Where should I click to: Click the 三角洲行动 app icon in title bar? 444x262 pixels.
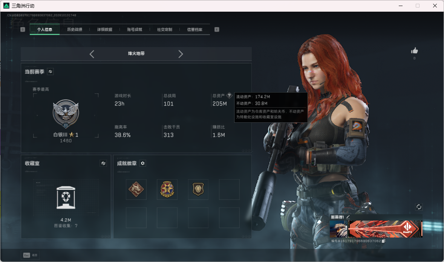pyautogui.click(x=6, y=6)
